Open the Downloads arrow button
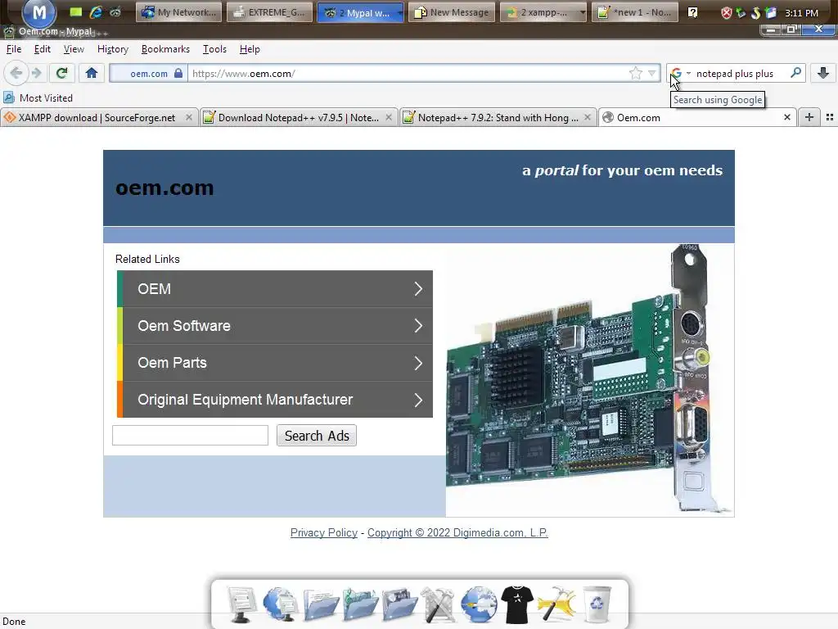Image resolution: width=838 pixels, height=629 pixels. (x=823, y=73)
